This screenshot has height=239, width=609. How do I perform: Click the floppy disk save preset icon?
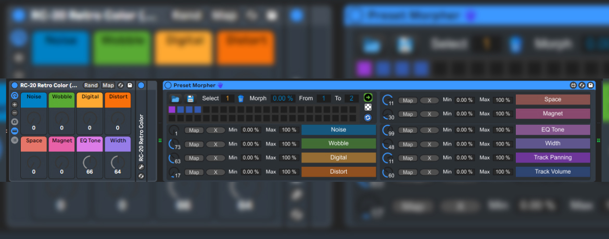click(191, 99)
